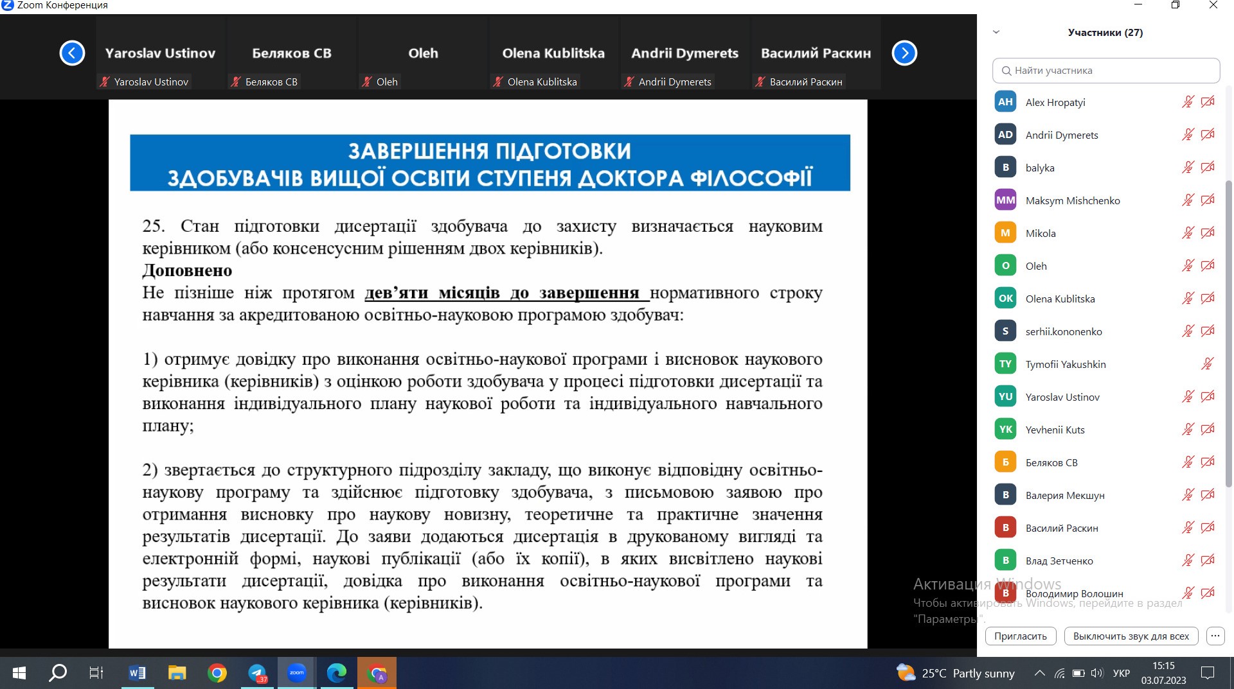Screen dimensions: 1234x689
Task: Select Olena Kublitska in the participants list
Action: tap(1060, 299)
